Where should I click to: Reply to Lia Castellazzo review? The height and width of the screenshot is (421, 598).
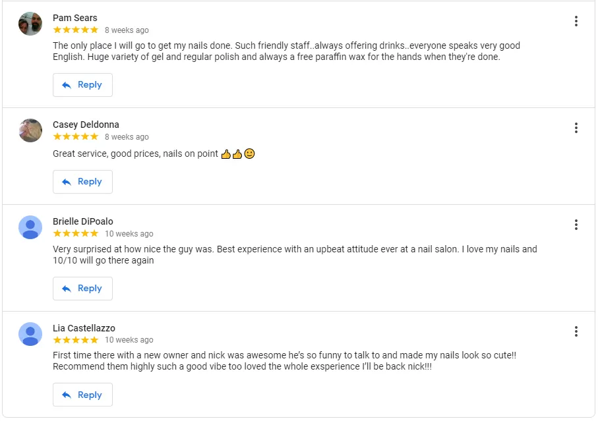pyautogui.click(x=82, y=395)
